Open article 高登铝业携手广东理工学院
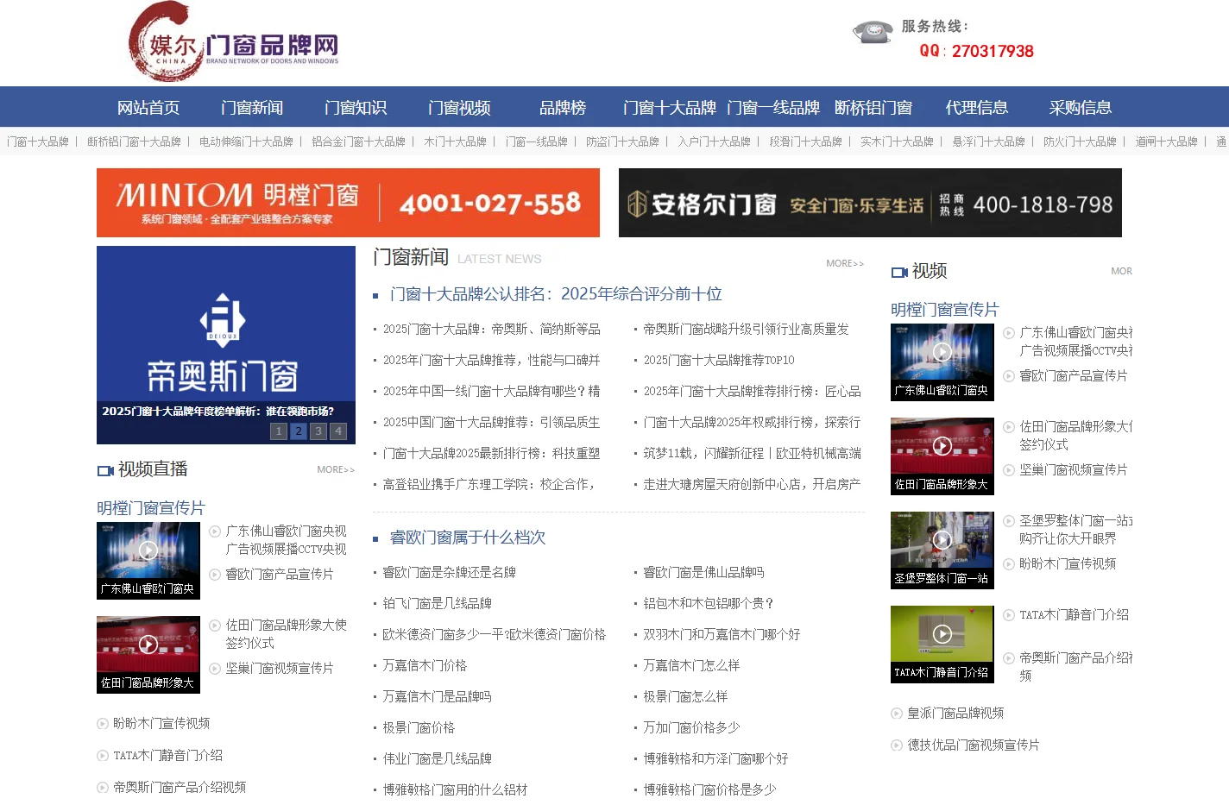The image size is (1229, 805). (x=488, y=485)
